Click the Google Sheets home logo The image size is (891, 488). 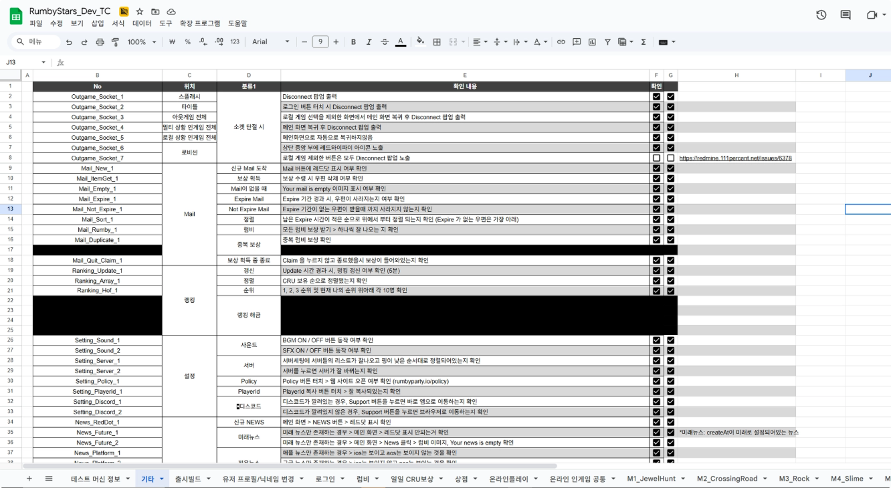[15, 17]
